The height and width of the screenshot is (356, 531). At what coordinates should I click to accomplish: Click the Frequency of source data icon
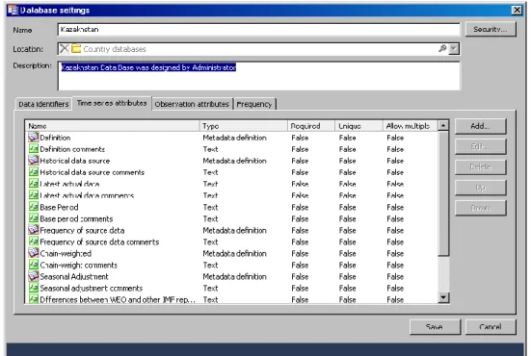(33, 230)
